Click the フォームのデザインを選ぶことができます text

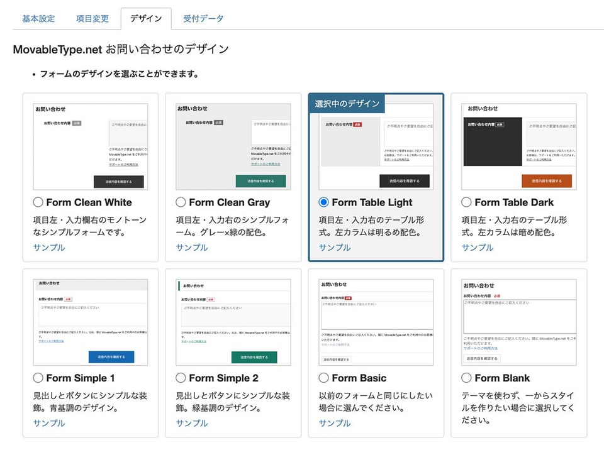coord(119,74)
